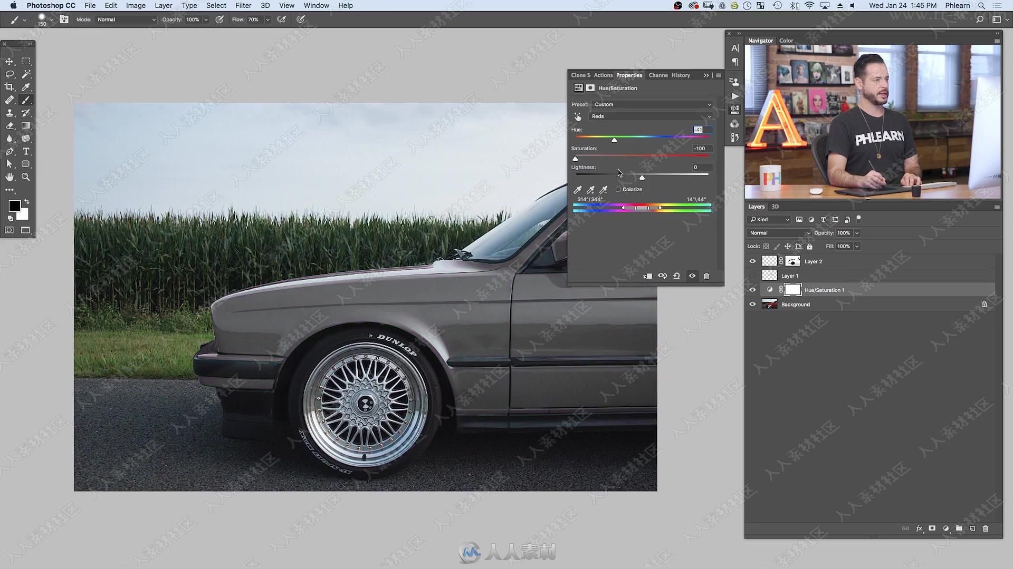The height and width of the screenshot is (569, 1013).
Task: Create a new group folder icon
Action: [959, 528]
